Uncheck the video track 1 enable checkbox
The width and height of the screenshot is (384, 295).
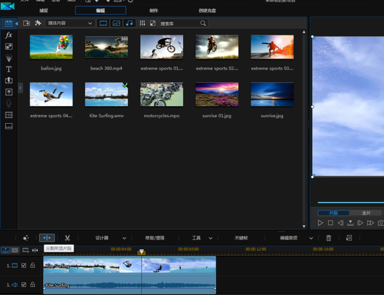coord(24,265)
